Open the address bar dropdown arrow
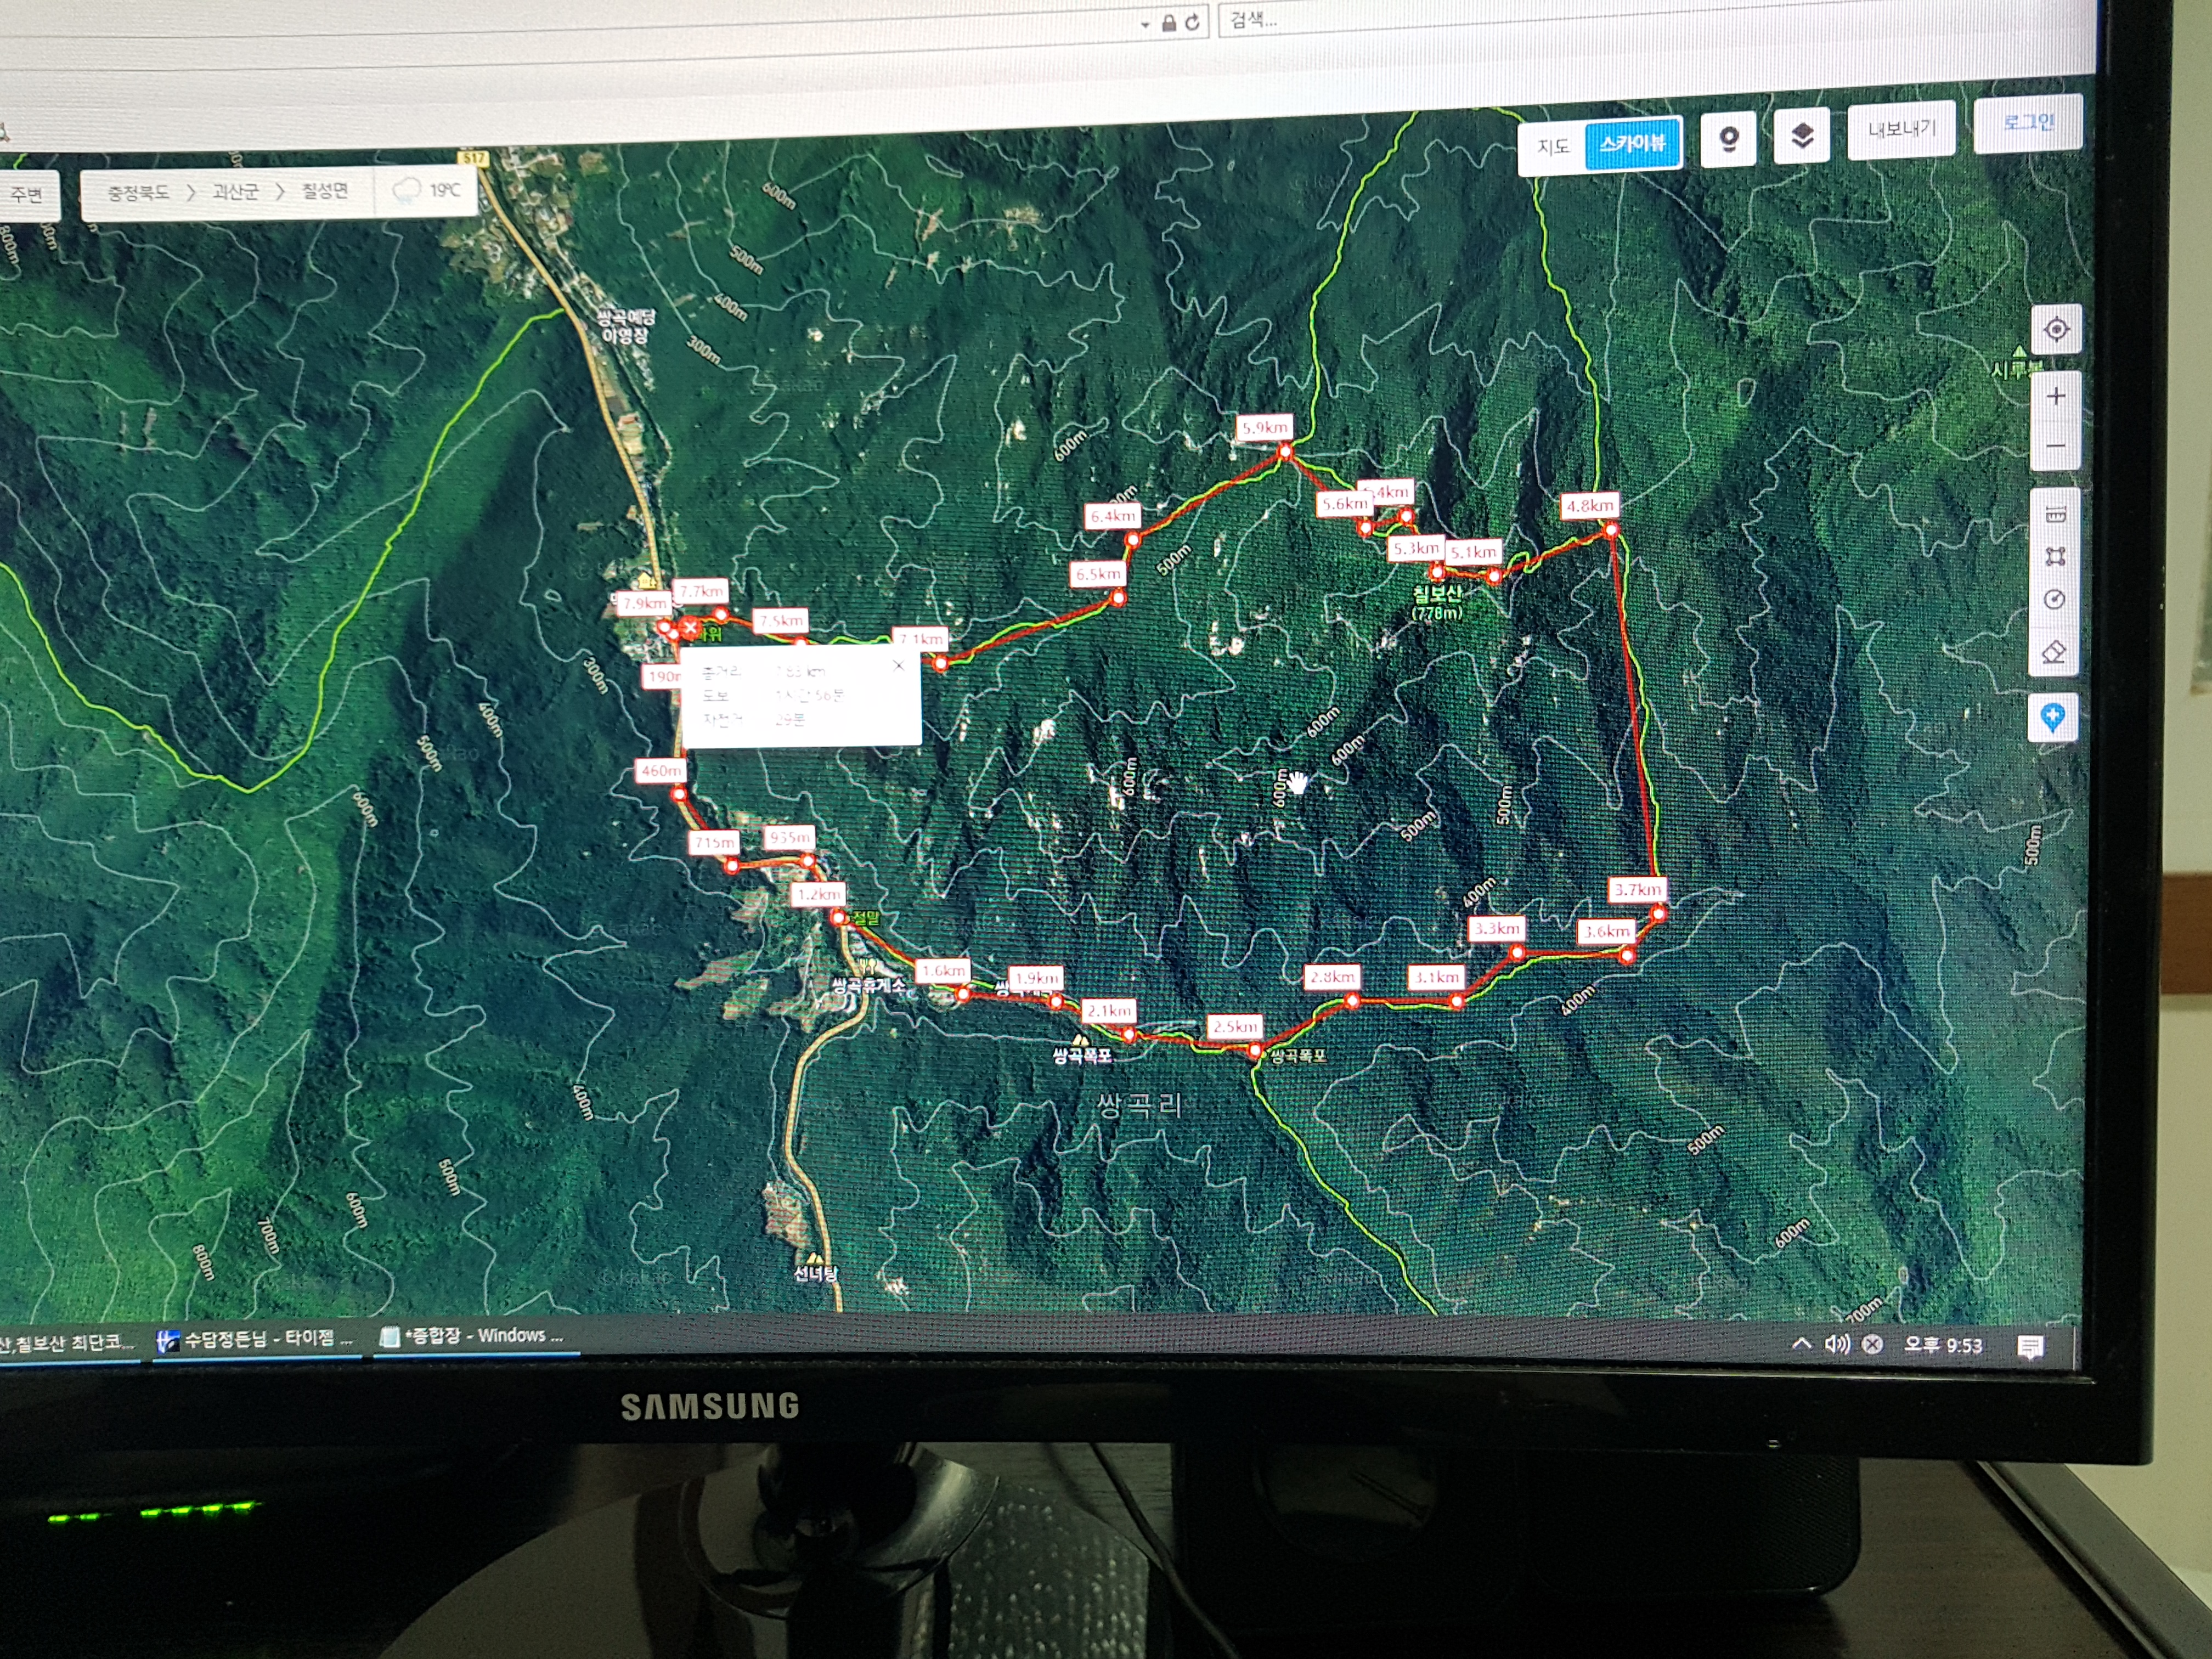Screen dimensions: 2212x1659 [1145, 25]
